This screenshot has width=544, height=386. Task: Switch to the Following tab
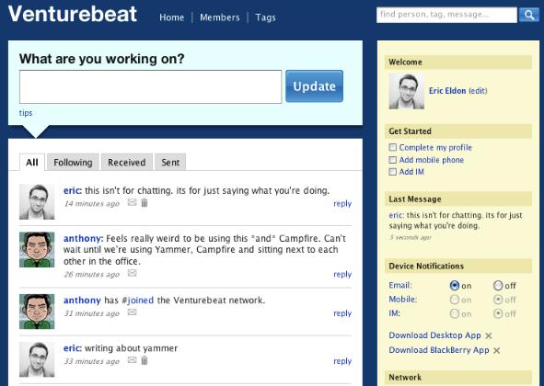[x=73, y=162]
